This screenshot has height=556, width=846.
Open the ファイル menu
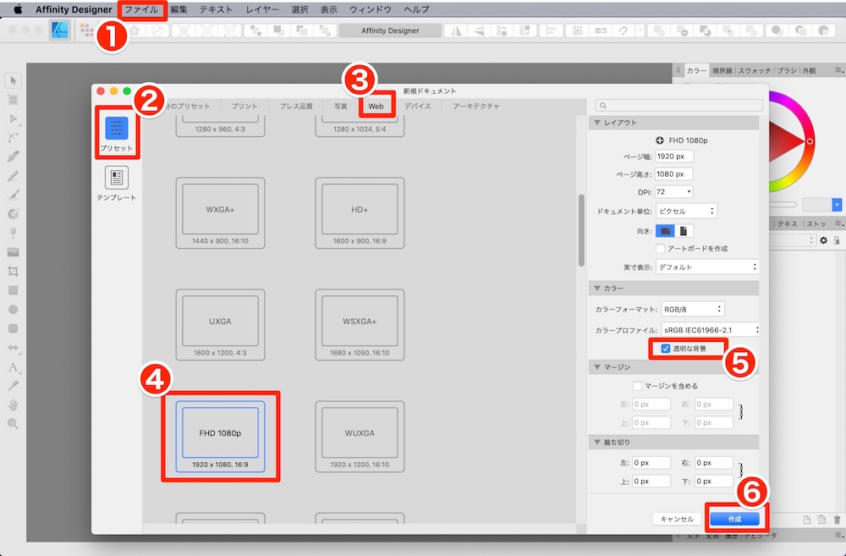[142, 9]
